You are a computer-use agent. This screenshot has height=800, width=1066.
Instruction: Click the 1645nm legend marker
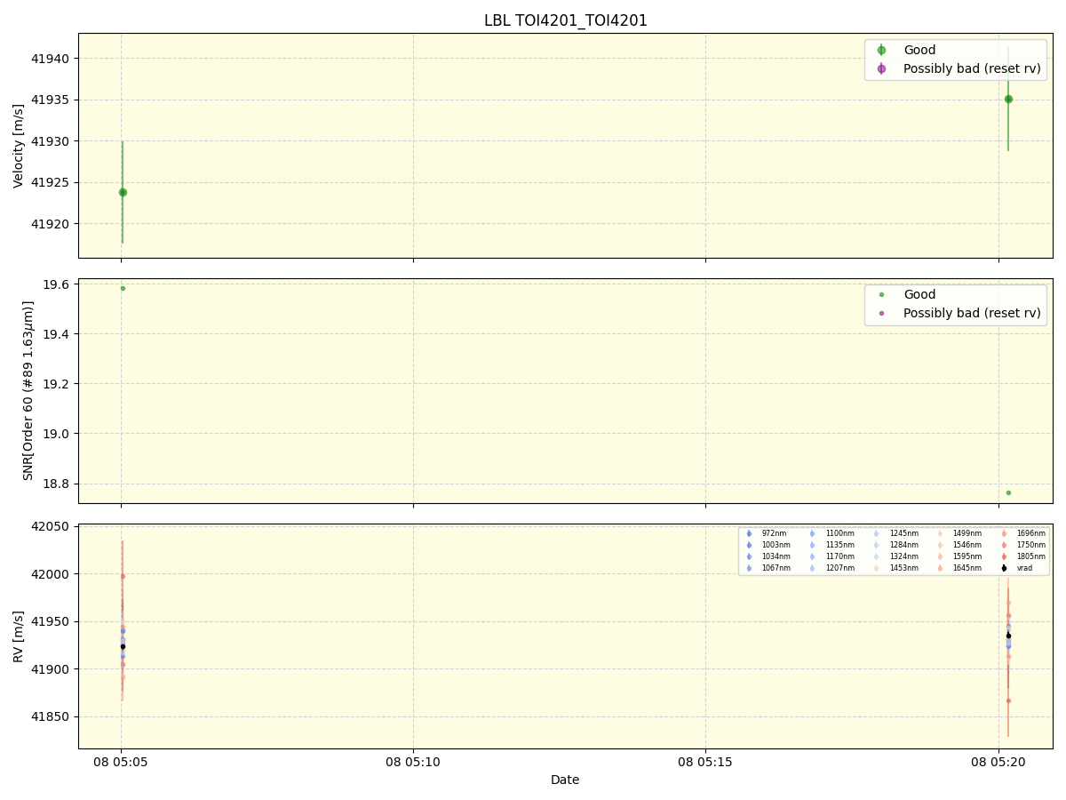(x=940, y=568)
